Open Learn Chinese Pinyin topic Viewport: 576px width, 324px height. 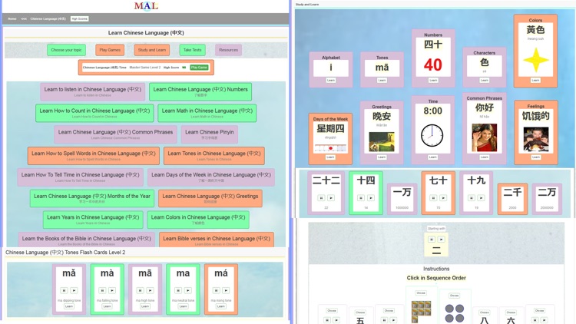point(210,134)
